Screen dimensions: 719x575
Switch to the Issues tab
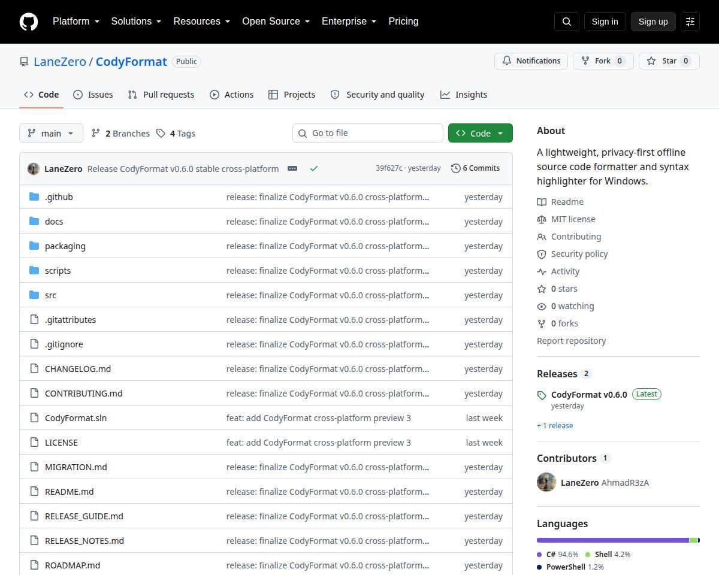point(93,95)
